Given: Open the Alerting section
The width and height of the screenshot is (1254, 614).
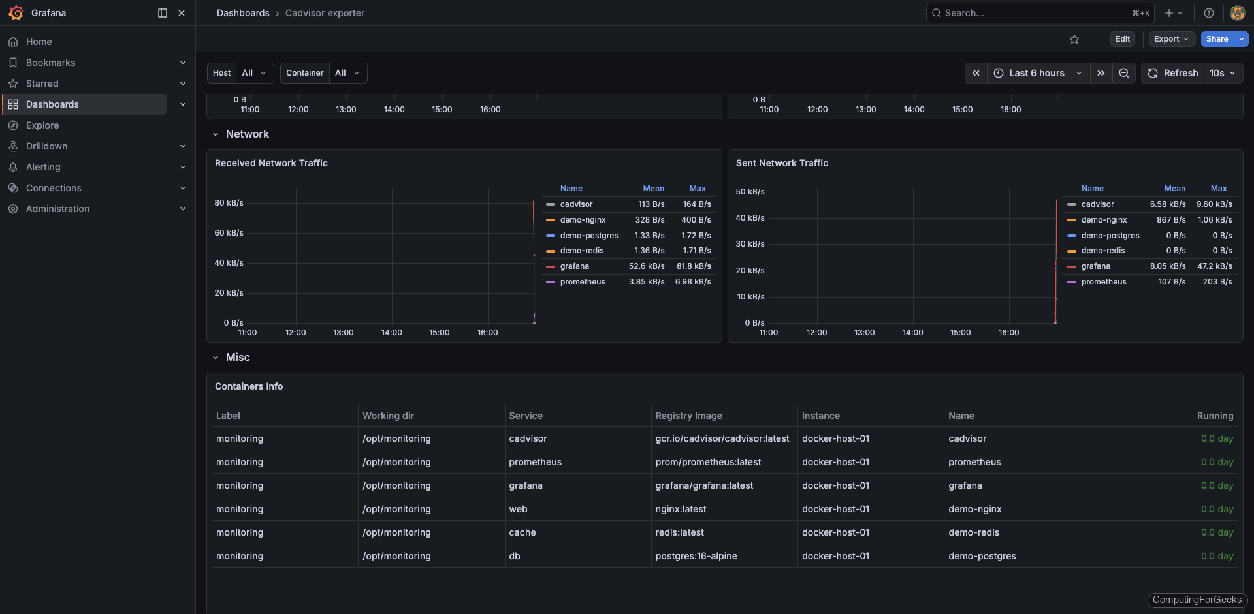Looking at the screenshot, I should pos(44,167).
